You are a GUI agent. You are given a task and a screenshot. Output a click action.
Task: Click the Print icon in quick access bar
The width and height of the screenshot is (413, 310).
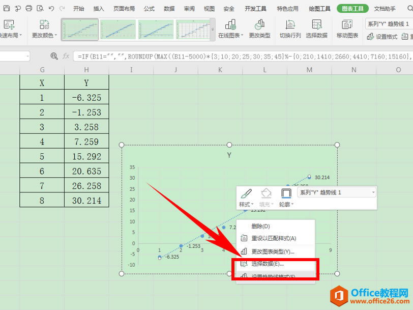[28, 8]
